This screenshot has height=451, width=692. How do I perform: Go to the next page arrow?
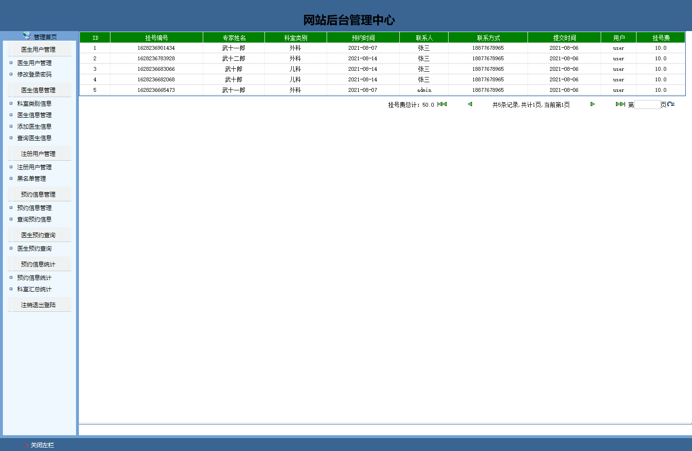(x=593, y=104)
